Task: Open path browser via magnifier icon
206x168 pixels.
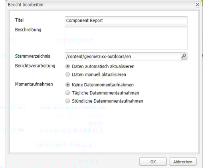Action: [184, 56]
